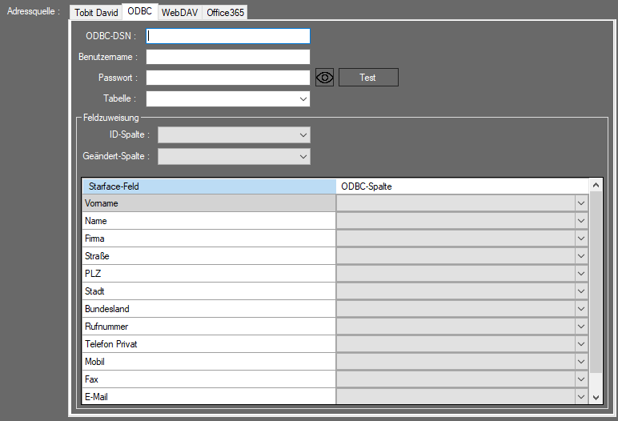618x421 pixels.
Task: Focus the ODBC-DSN input field
Action: coord(227,36)
